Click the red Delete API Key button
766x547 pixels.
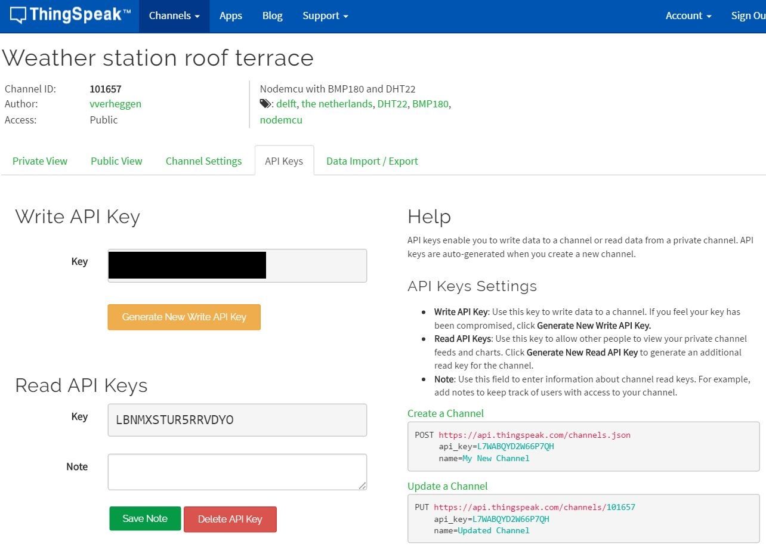point(230,519)
